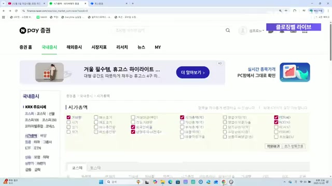
Task: Open the 뉴스 menu
Action: pyautogui.click(x=141, y=47)
